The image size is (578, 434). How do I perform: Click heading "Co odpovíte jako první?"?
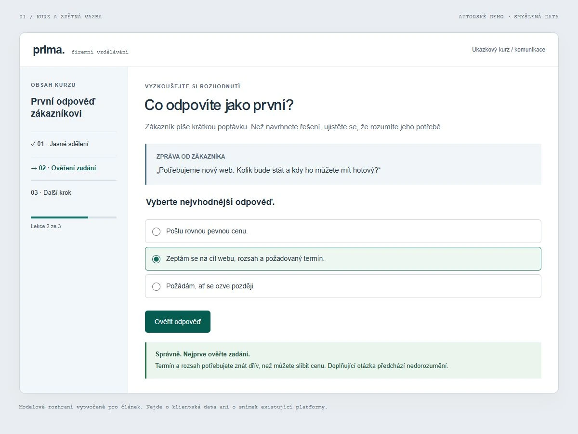click(x=219, y=105)
